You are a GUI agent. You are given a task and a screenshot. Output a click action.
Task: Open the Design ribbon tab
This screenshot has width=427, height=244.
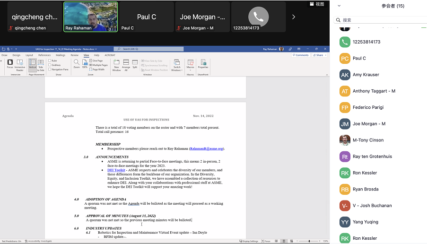coord(17,55)
